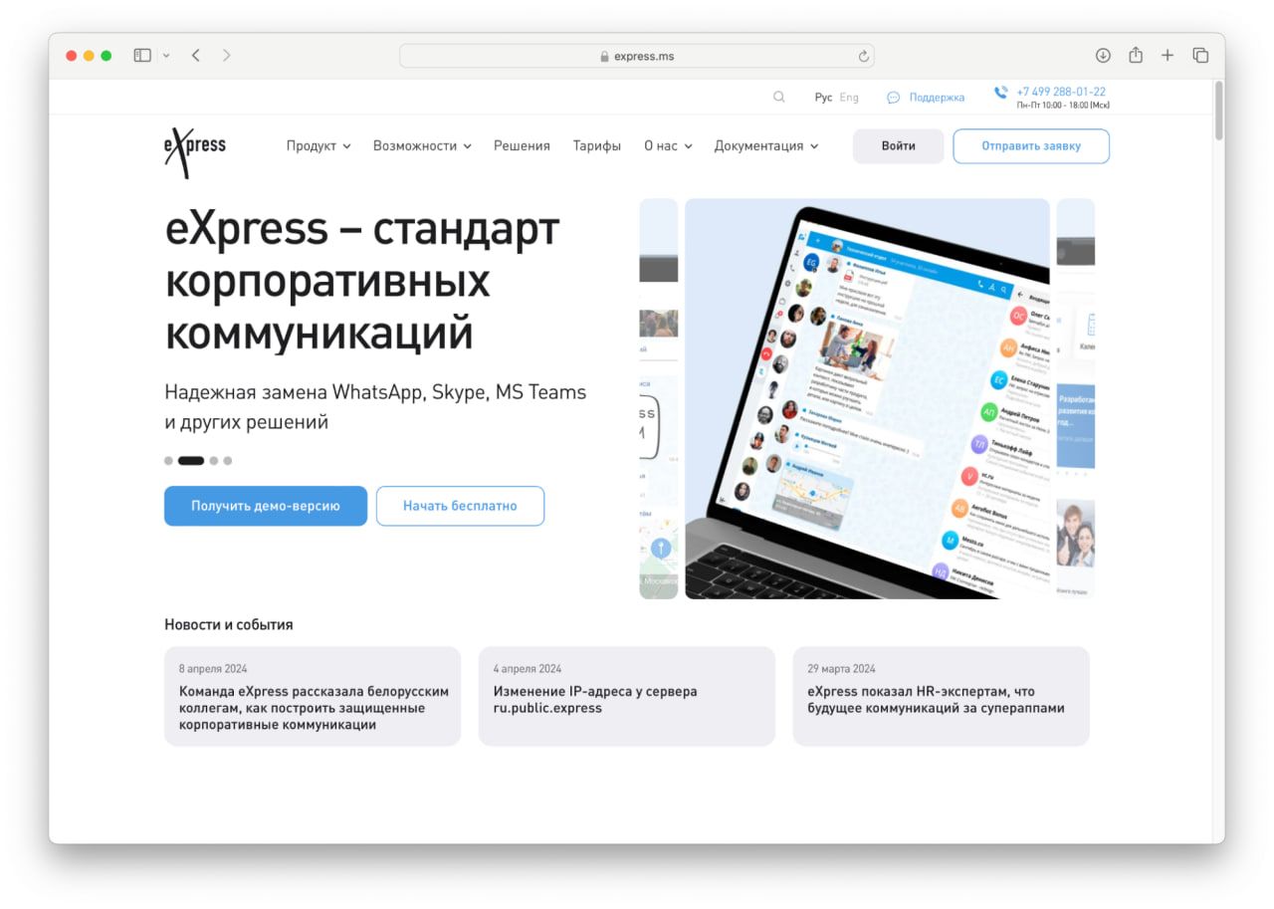Viewport: 1274px width, 909px height.
Task: Expand the Документация dropdown menu
Action: click(765, 146)
